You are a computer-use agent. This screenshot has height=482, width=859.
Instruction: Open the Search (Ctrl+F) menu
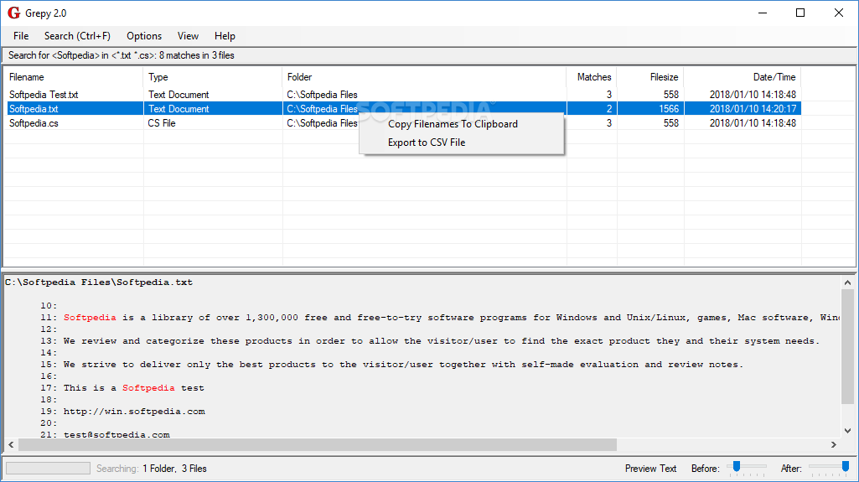[x=77, y=36]
